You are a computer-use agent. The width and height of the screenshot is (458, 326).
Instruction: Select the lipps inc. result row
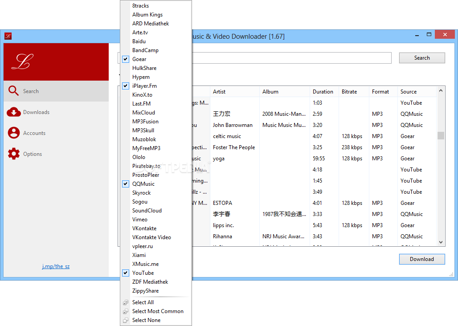coord(314,225)
